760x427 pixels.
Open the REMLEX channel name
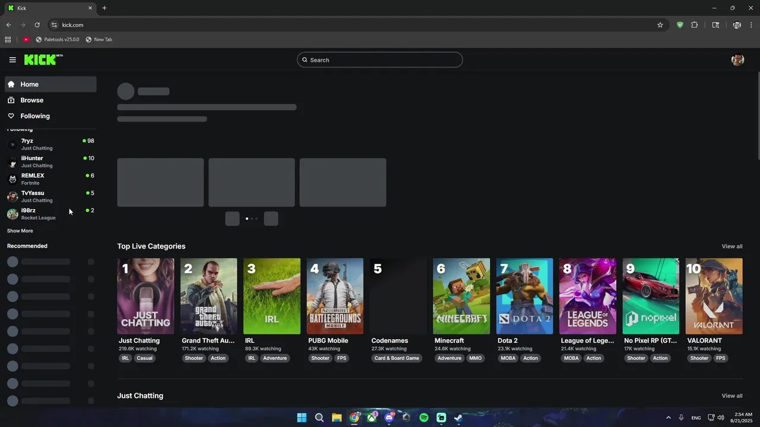[x=33, y=176]
